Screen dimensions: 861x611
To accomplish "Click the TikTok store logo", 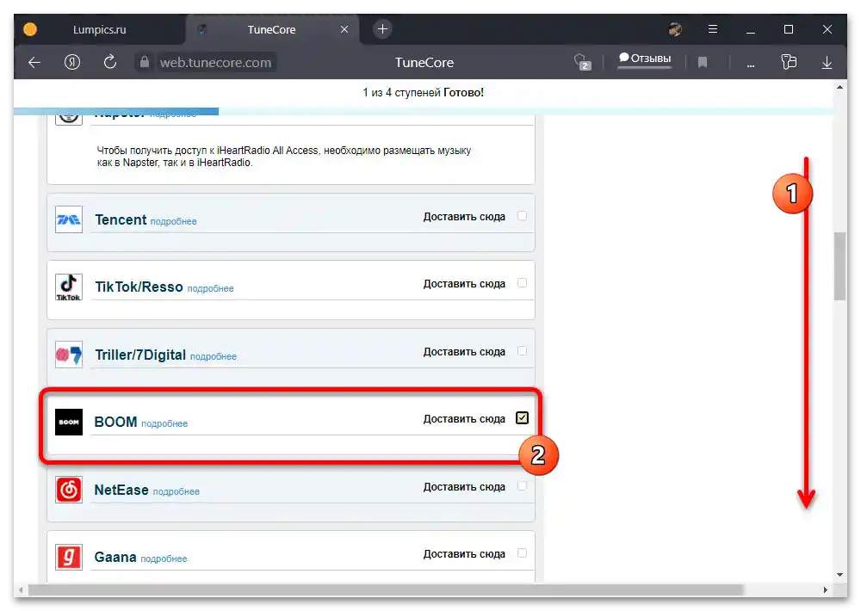I will [69, 287].
